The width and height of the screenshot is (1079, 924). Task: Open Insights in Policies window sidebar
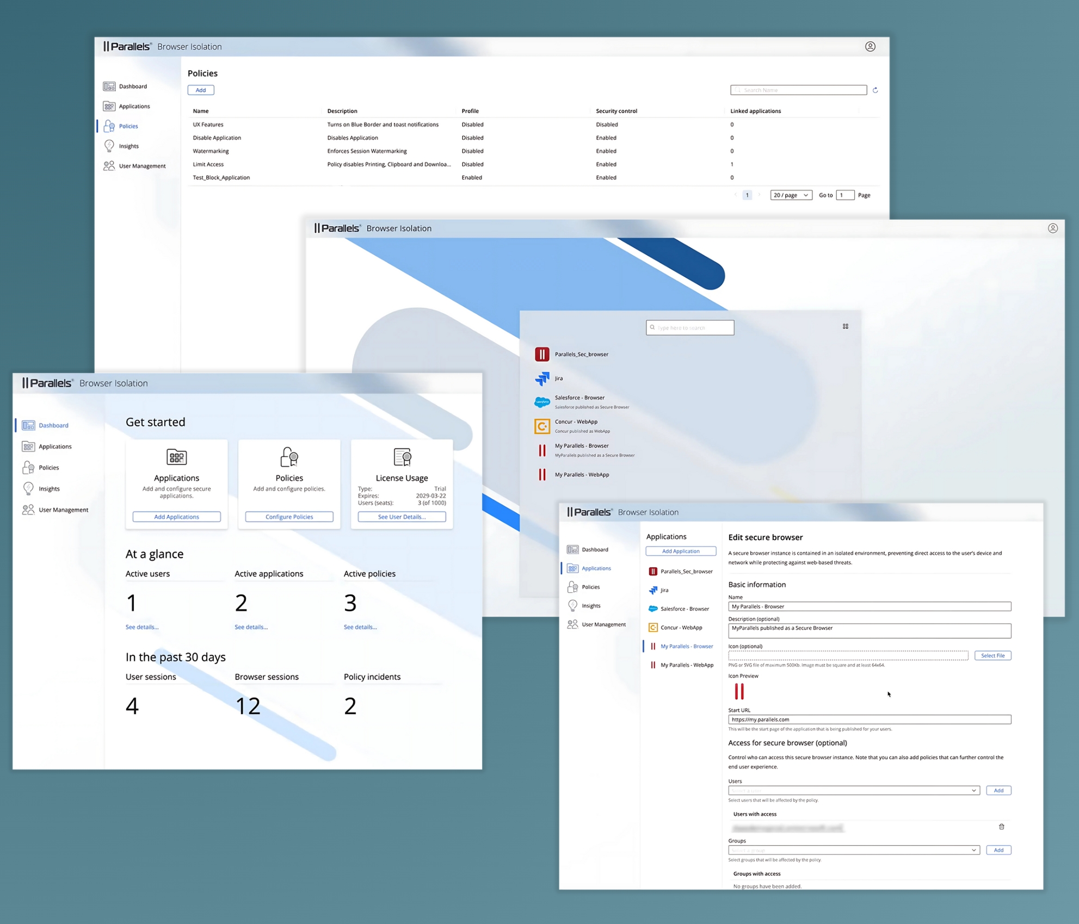[x=128, y=146]
